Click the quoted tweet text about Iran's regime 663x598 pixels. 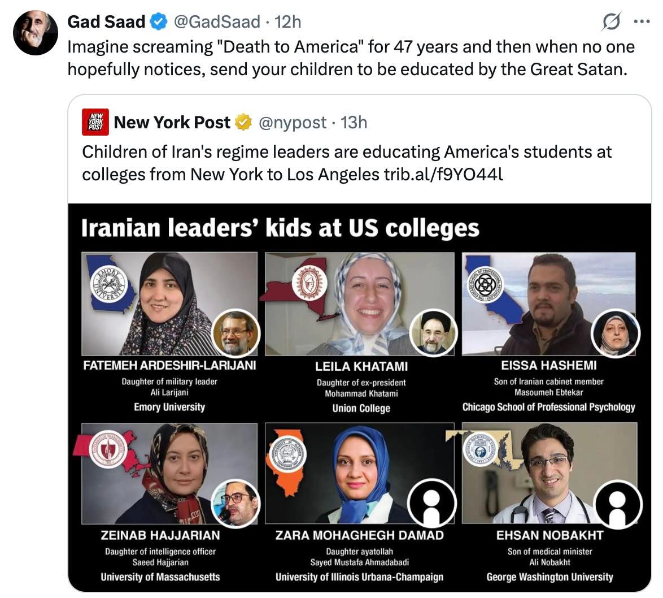click(x=347, y=163)
